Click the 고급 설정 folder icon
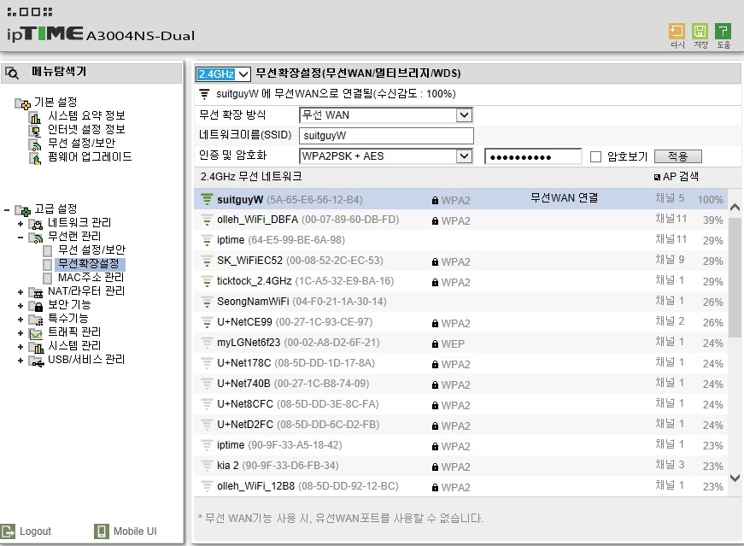This screenshot has height=546, width=744. (22, 210)
